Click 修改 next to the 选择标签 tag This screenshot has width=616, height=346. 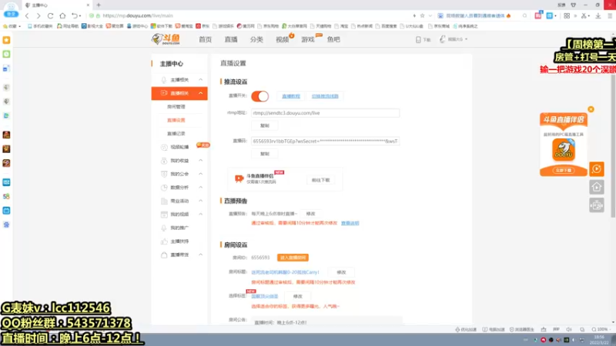click(298, 296)
